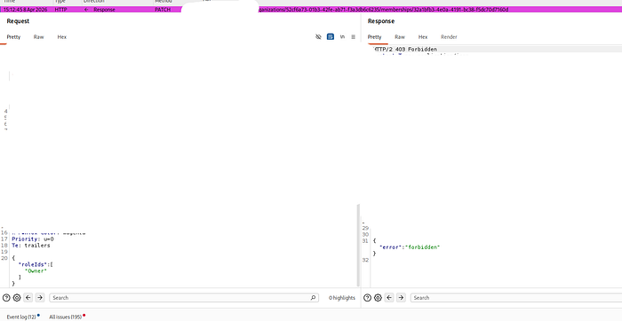Click the memberships URL in the selected row
Viewport: 622px width, 321px height.
click(x=383, y=9)
